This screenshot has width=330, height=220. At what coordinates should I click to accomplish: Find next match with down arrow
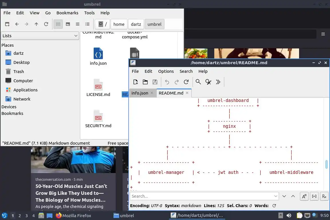pyautogui.click(x=284, y=196)
